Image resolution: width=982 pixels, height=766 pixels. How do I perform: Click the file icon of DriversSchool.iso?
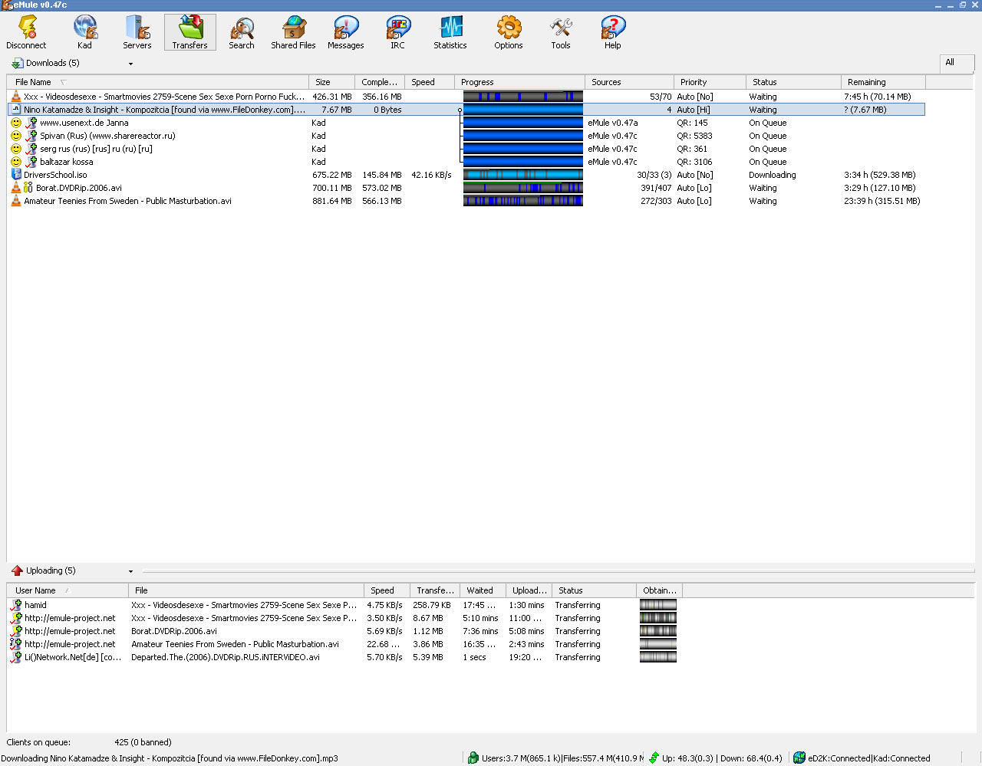pos(16,175)
